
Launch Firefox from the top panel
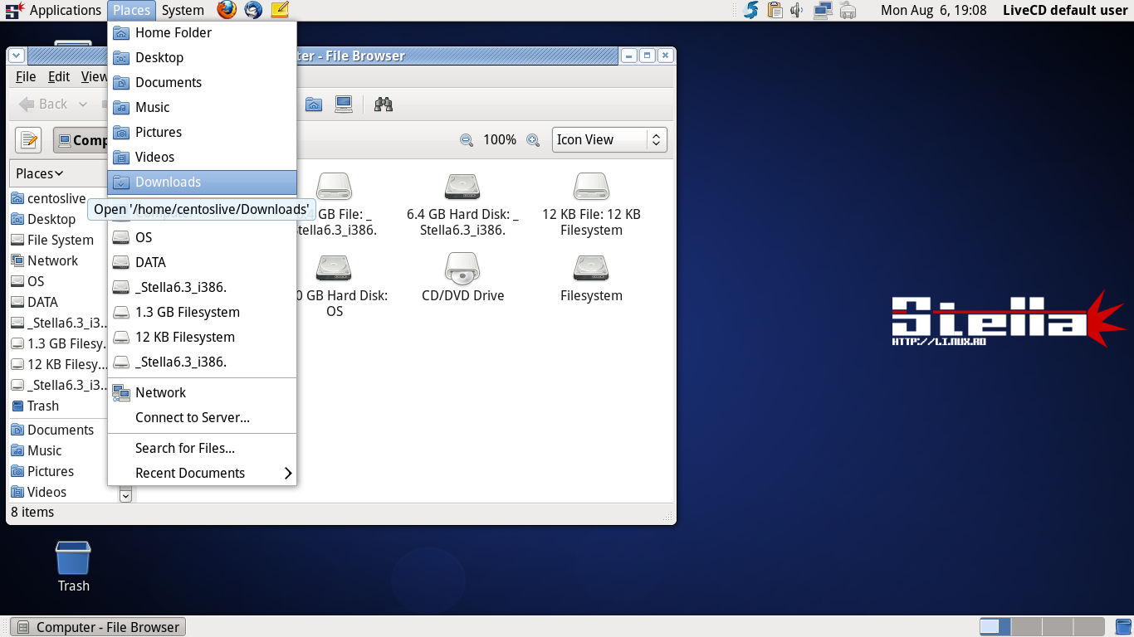coord(227,10)
